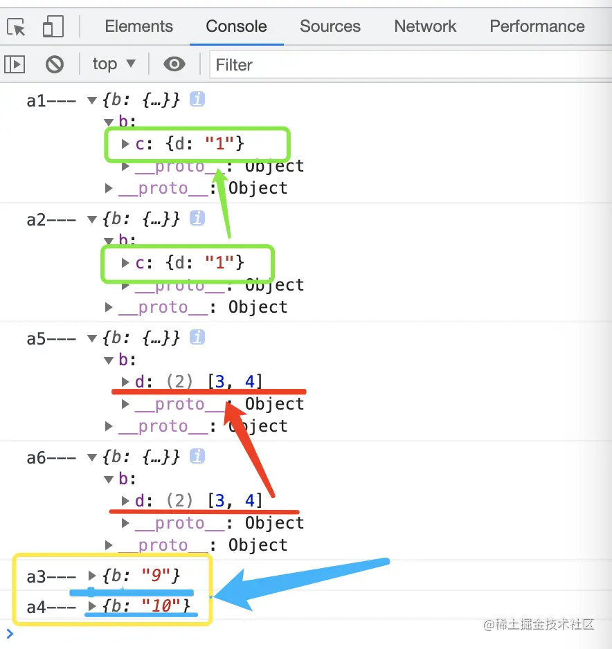612x649 pixels.
Task: Switch to the Elements tab
Action: click(138, 26)
